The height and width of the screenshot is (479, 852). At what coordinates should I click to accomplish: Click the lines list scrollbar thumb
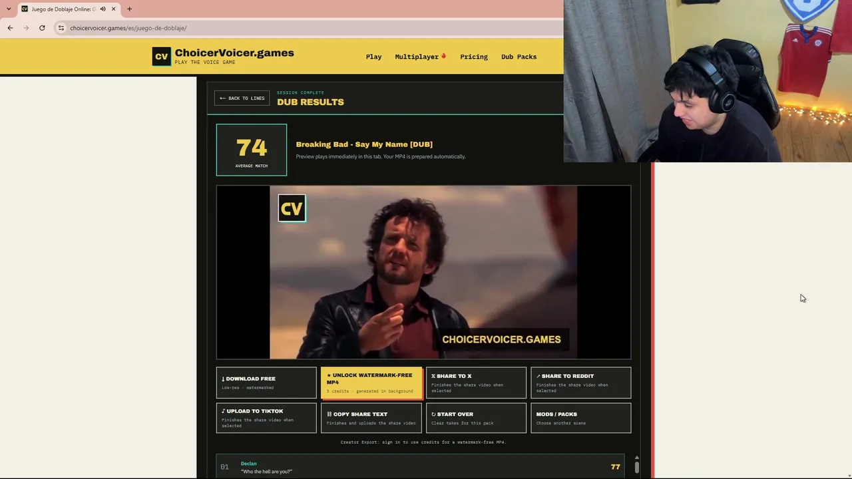(x=636, y=467)
